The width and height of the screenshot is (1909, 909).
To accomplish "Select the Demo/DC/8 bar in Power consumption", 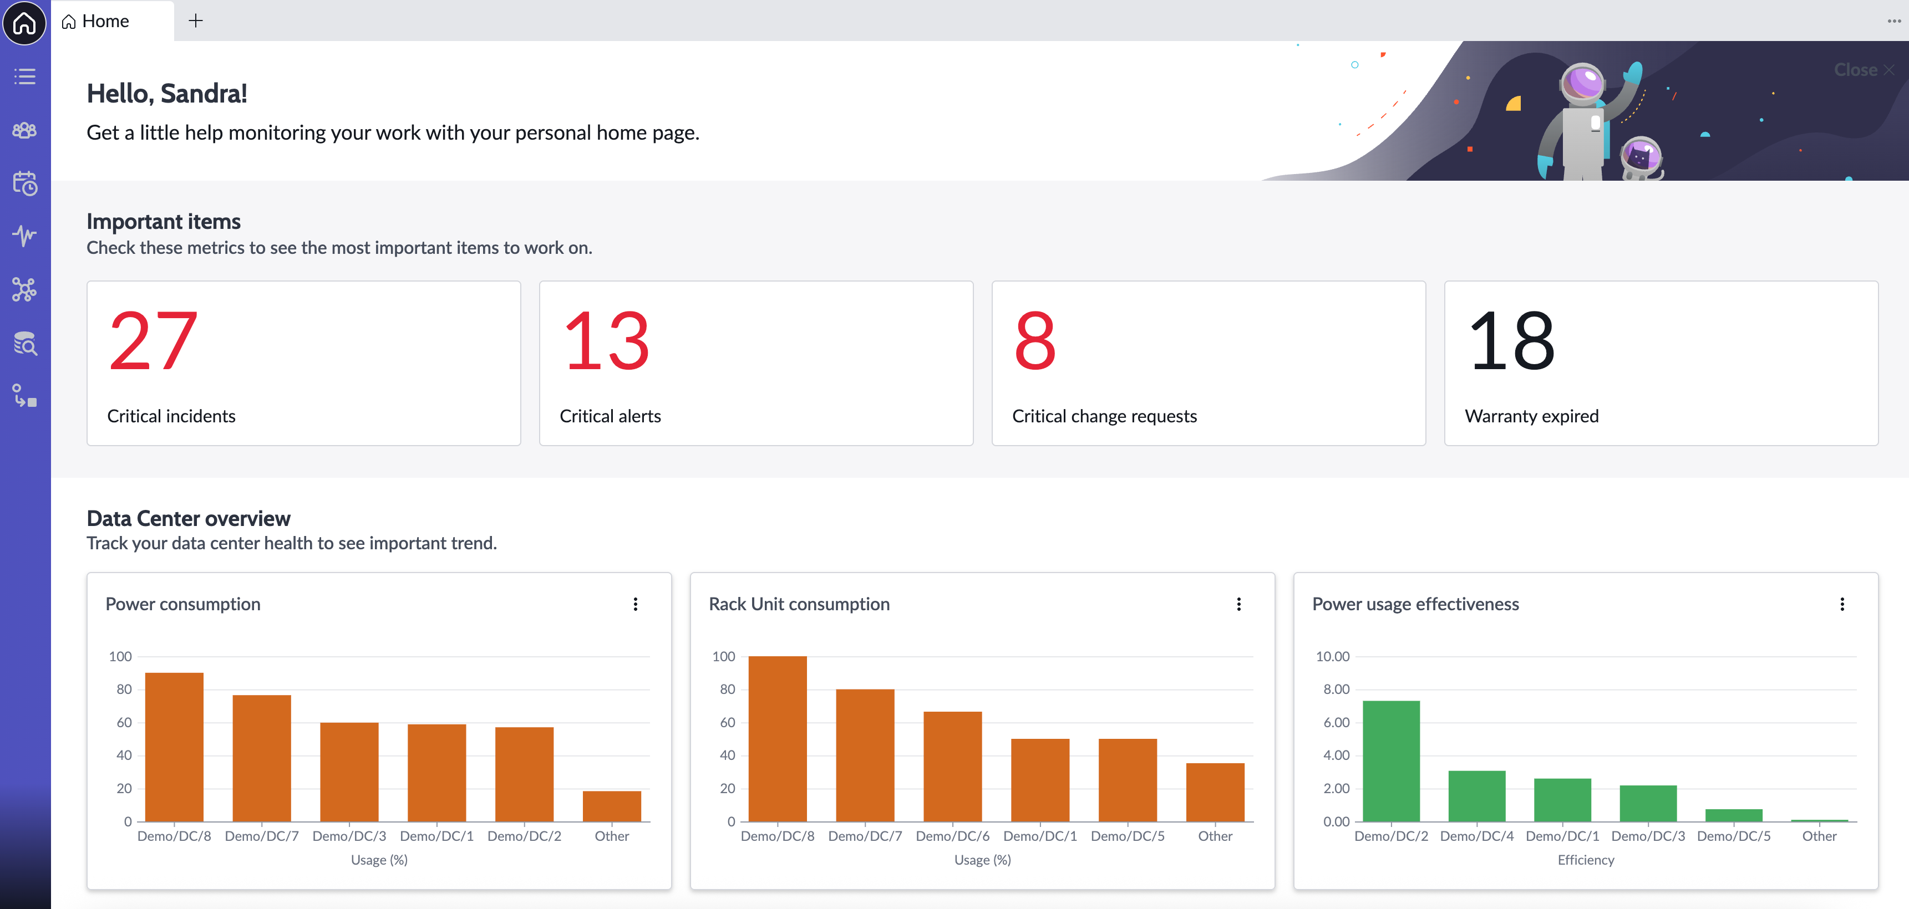I will coord(174,747).
